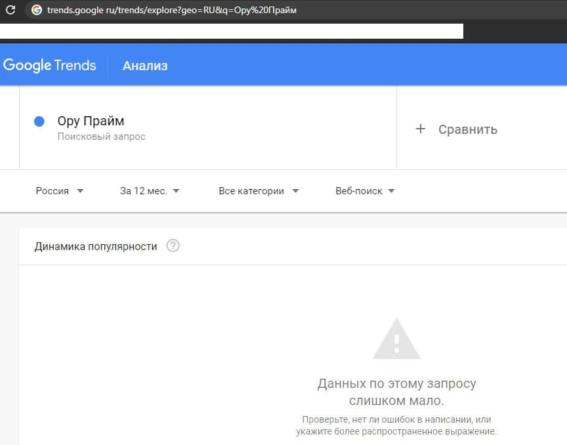The height and width of the screenshot is (445, 567).
Task: Open the Россия region dropdown
Action: coord(60,191)
